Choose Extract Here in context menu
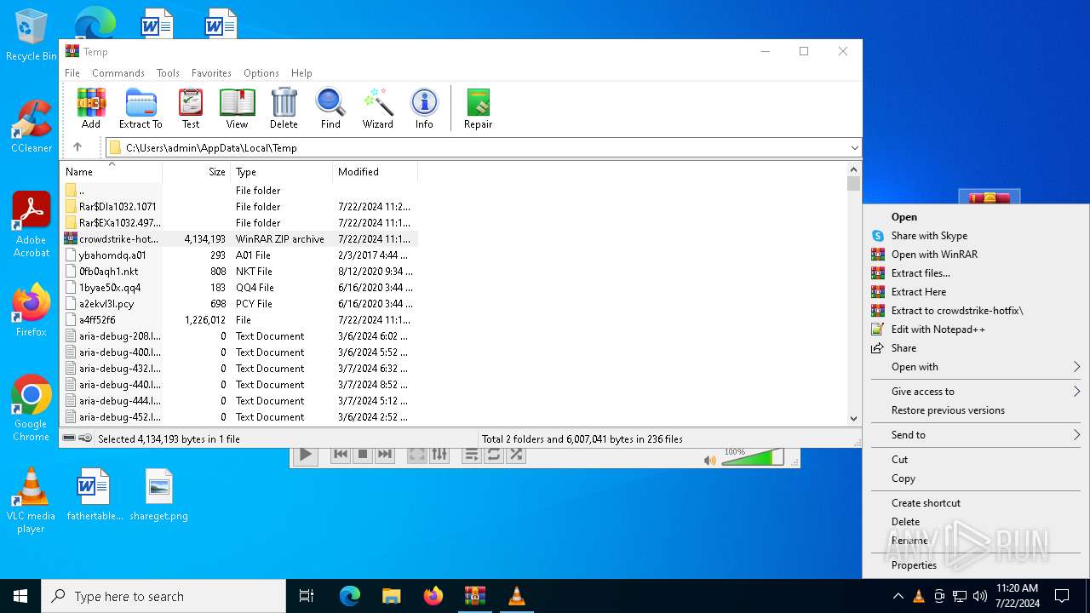Viewport: 1090px width, 613px height. pyautogui.click(x=976, y=292)
